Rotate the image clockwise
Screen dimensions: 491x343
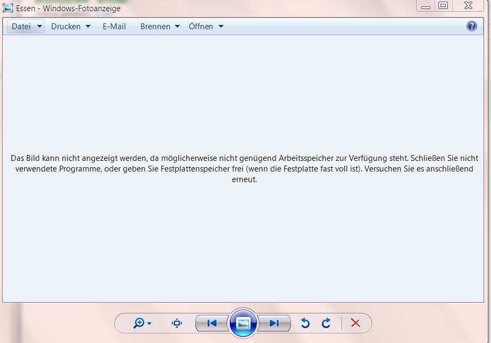point(326,323)
